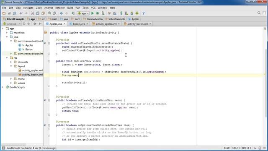The image size is (268, 151).
Task: Click the Copy toolbar icon
Action: pyautogui.click(x=38, y=13)
